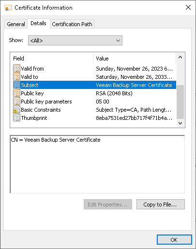Click the Subject Type=CA value
The width and height of the screenshot is (196, 249).
point(134,110)
